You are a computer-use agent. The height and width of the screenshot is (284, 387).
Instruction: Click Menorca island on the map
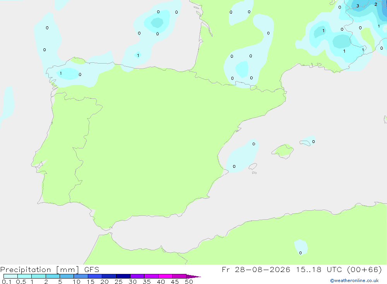pyautogui.click(x=305, y=143)
